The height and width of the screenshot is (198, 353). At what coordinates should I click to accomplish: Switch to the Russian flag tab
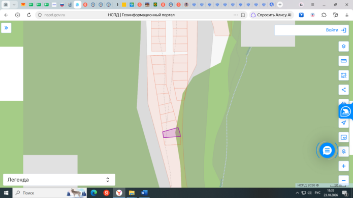pyautogui.click(x=62, y=5)
